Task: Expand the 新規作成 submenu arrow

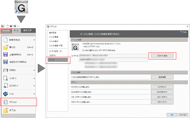Action: pos(34,40)
